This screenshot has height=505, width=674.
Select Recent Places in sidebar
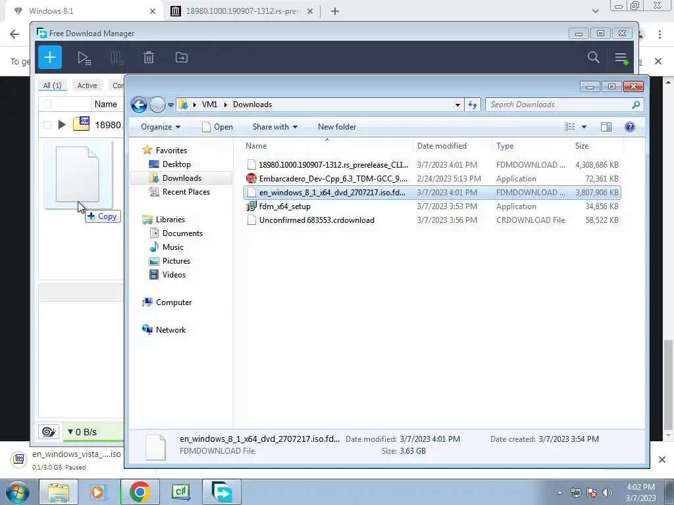[186, 192]
